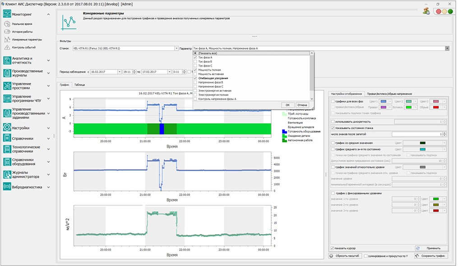Click the green status light indicator
The image size is (458, 266).
click(450, 11)
